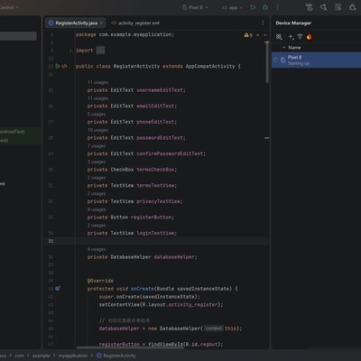Expand the folded import statements
361x361 pixels.
point(100,51)
